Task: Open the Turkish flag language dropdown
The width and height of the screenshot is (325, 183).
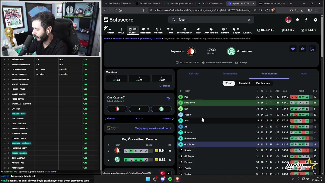Action: pyautogui.click(x=165, y=173)
